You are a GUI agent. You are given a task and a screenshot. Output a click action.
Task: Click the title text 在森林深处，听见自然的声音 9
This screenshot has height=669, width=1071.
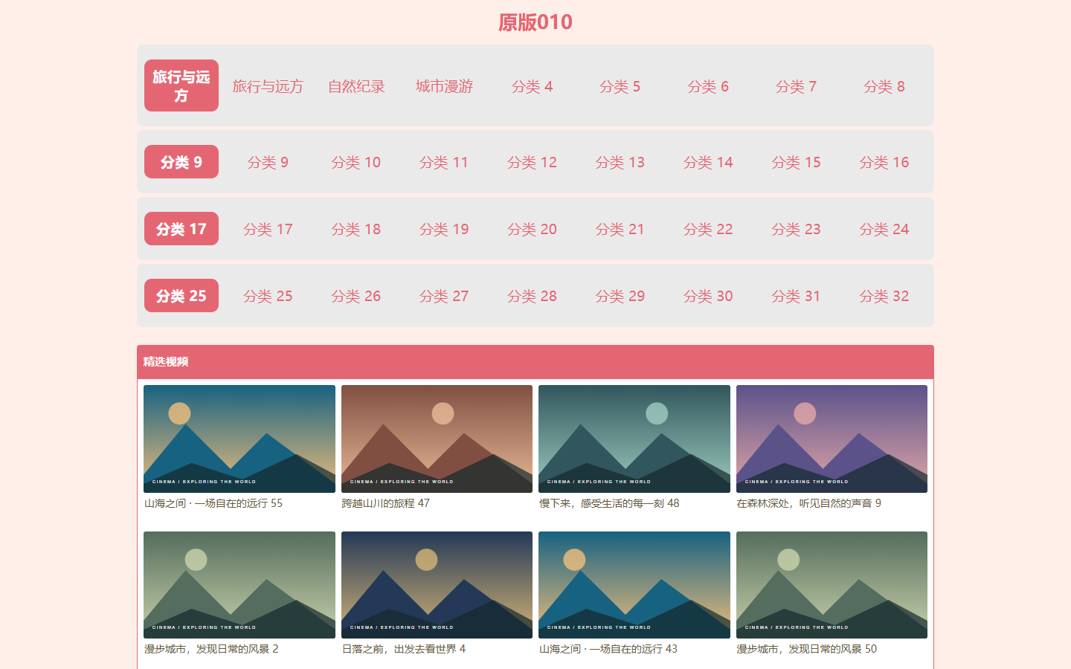(809, 503)
